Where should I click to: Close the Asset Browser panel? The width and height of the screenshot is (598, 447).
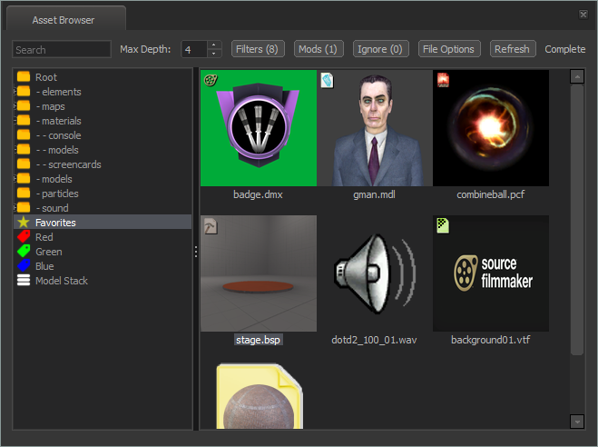(x=583, y=15)
